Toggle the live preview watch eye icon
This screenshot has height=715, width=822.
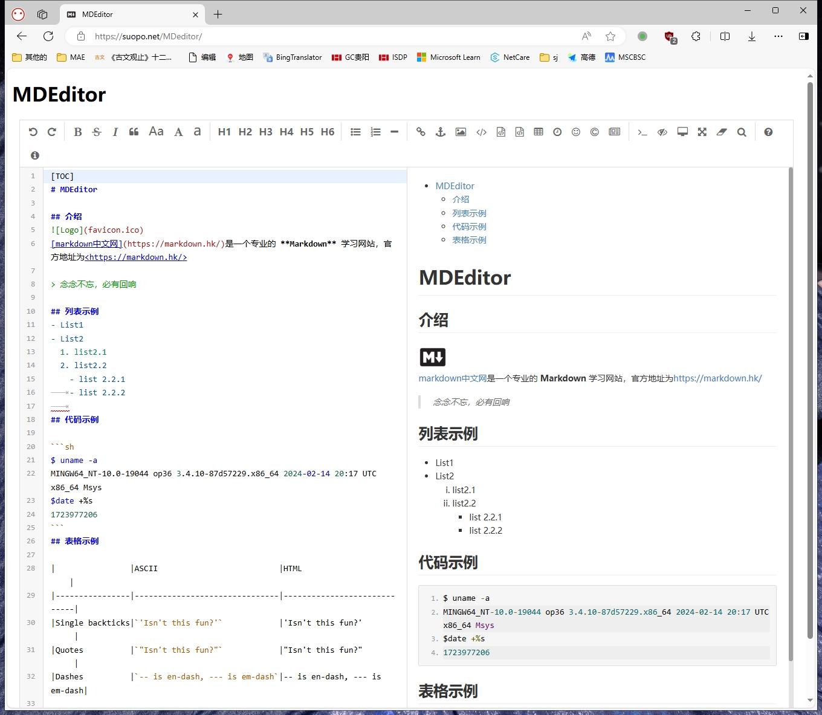[x=662, y=132]
